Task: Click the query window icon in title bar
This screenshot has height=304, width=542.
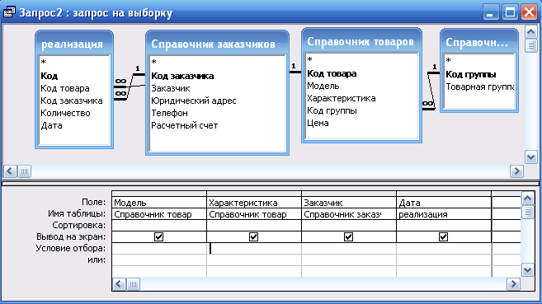Action: point(9,12)
